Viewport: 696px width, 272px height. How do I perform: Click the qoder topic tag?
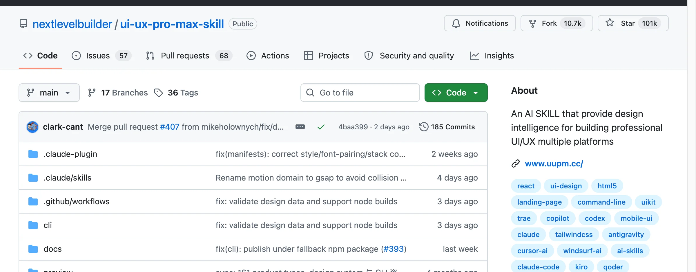(613, 267)
